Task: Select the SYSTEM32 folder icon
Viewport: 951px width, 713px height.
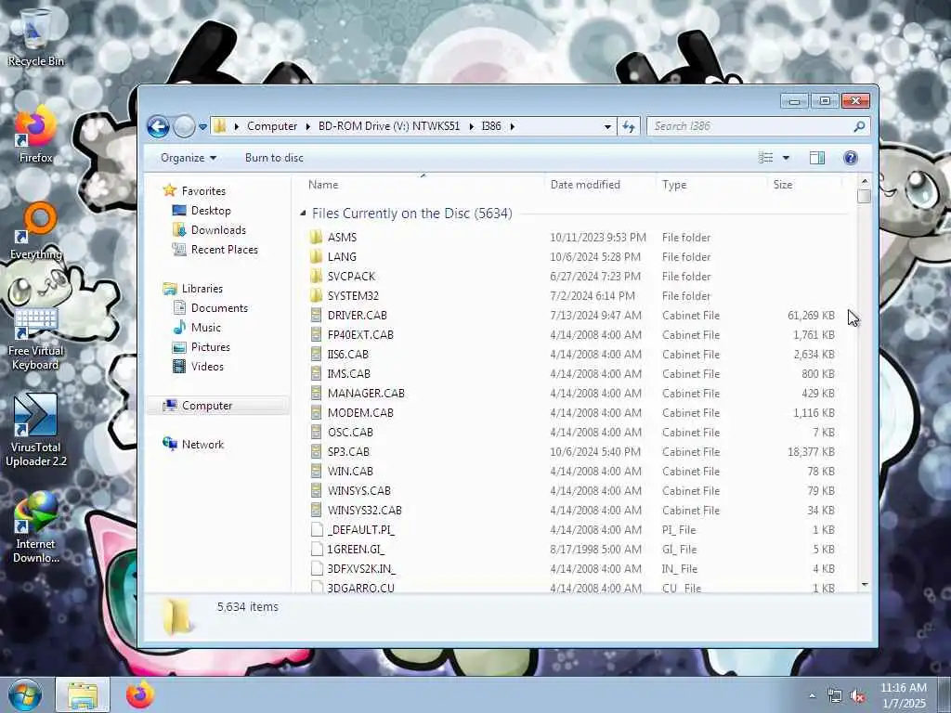Action: 316,295
